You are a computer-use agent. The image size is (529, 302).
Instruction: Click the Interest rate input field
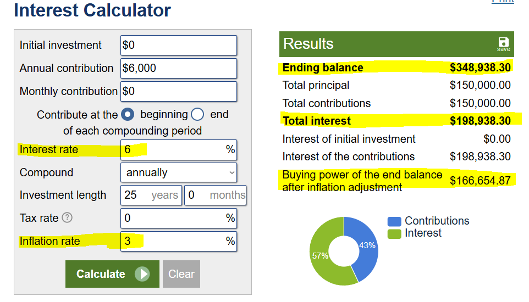coord(179,150)
